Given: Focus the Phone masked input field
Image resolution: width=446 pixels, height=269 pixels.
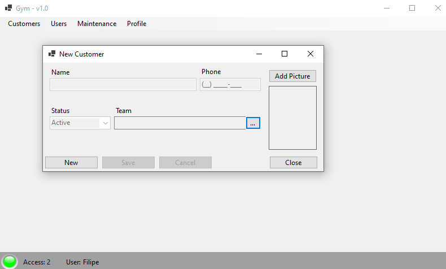Looking at the screenshot, I should pos(230,85).
